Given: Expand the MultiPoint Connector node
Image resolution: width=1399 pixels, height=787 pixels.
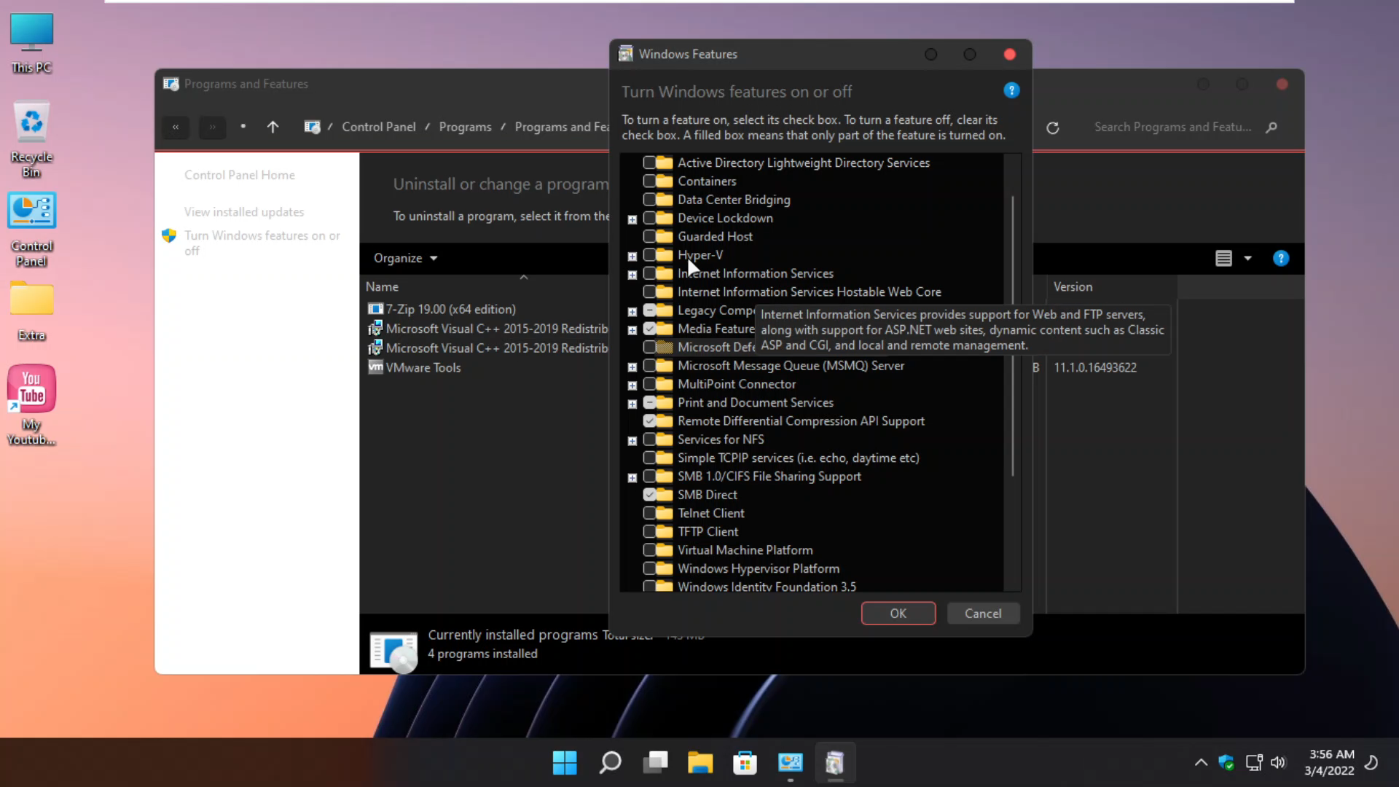Looking at the screenshot, I should [x=632, y=385].
